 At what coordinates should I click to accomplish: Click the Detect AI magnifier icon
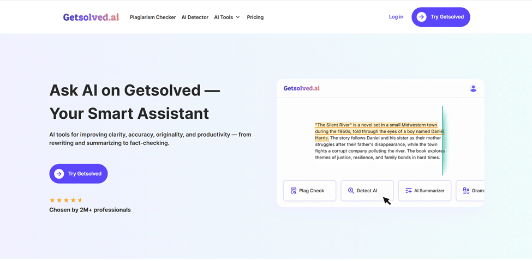click(351, 191)
